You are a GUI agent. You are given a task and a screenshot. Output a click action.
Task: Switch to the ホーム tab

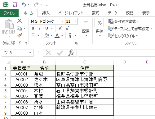click(x=29, y=13)
